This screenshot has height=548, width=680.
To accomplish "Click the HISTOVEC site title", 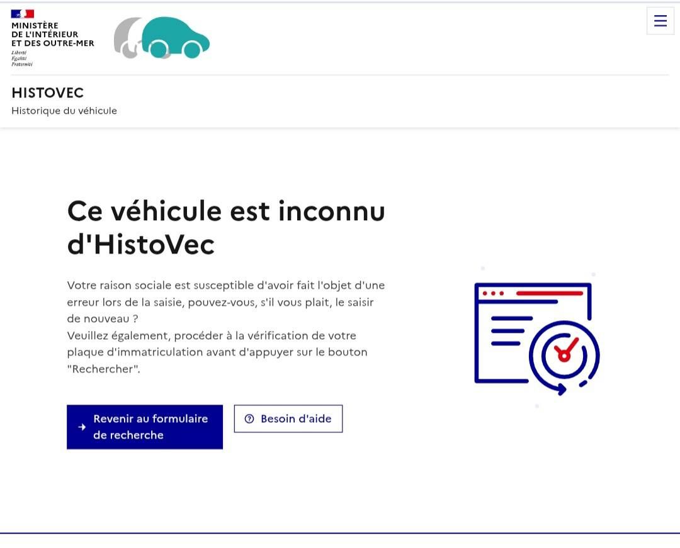I will 48,92.
